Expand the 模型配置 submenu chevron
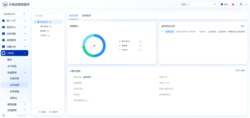Viewport: 250px width, 118px height. [24, 104]
